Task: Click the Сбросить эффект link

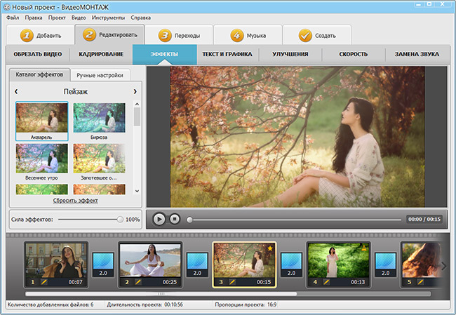Action: 76,201
